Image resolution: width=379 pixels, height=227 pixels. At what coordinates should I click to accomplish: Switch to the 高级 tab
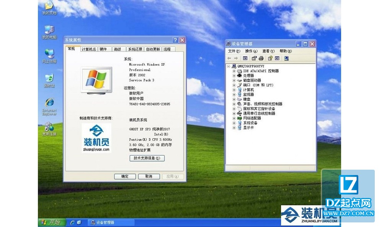pyautogui.click(x=119, y=49)
